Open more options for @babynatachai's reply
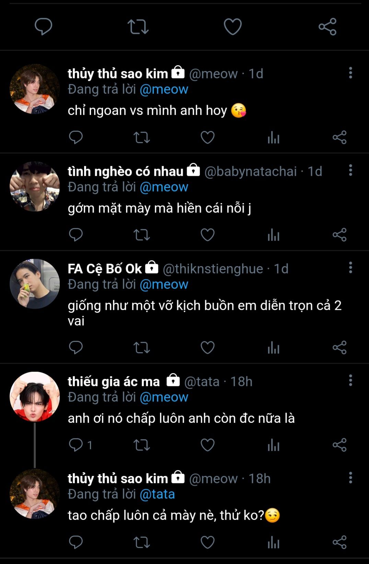The height and width of the screenshot is (564, 369). pyautogui.click(x=350, y=170)
